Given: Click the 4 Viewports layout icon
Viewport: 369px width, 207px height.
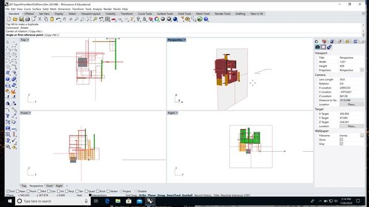Looking at the screenshot, I should pos(108,19).
